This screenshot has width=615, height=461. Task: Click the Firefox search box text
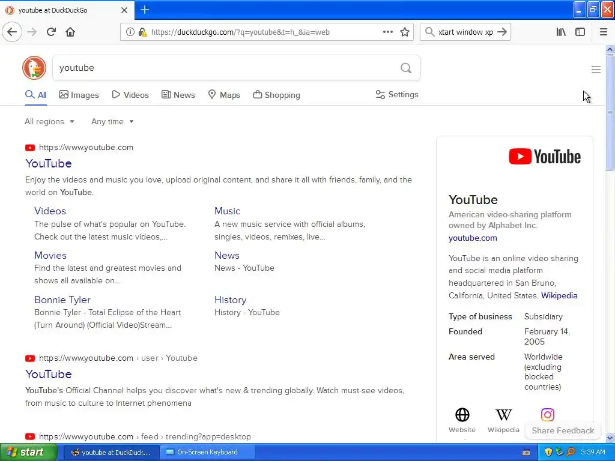(x=465, y=32)
